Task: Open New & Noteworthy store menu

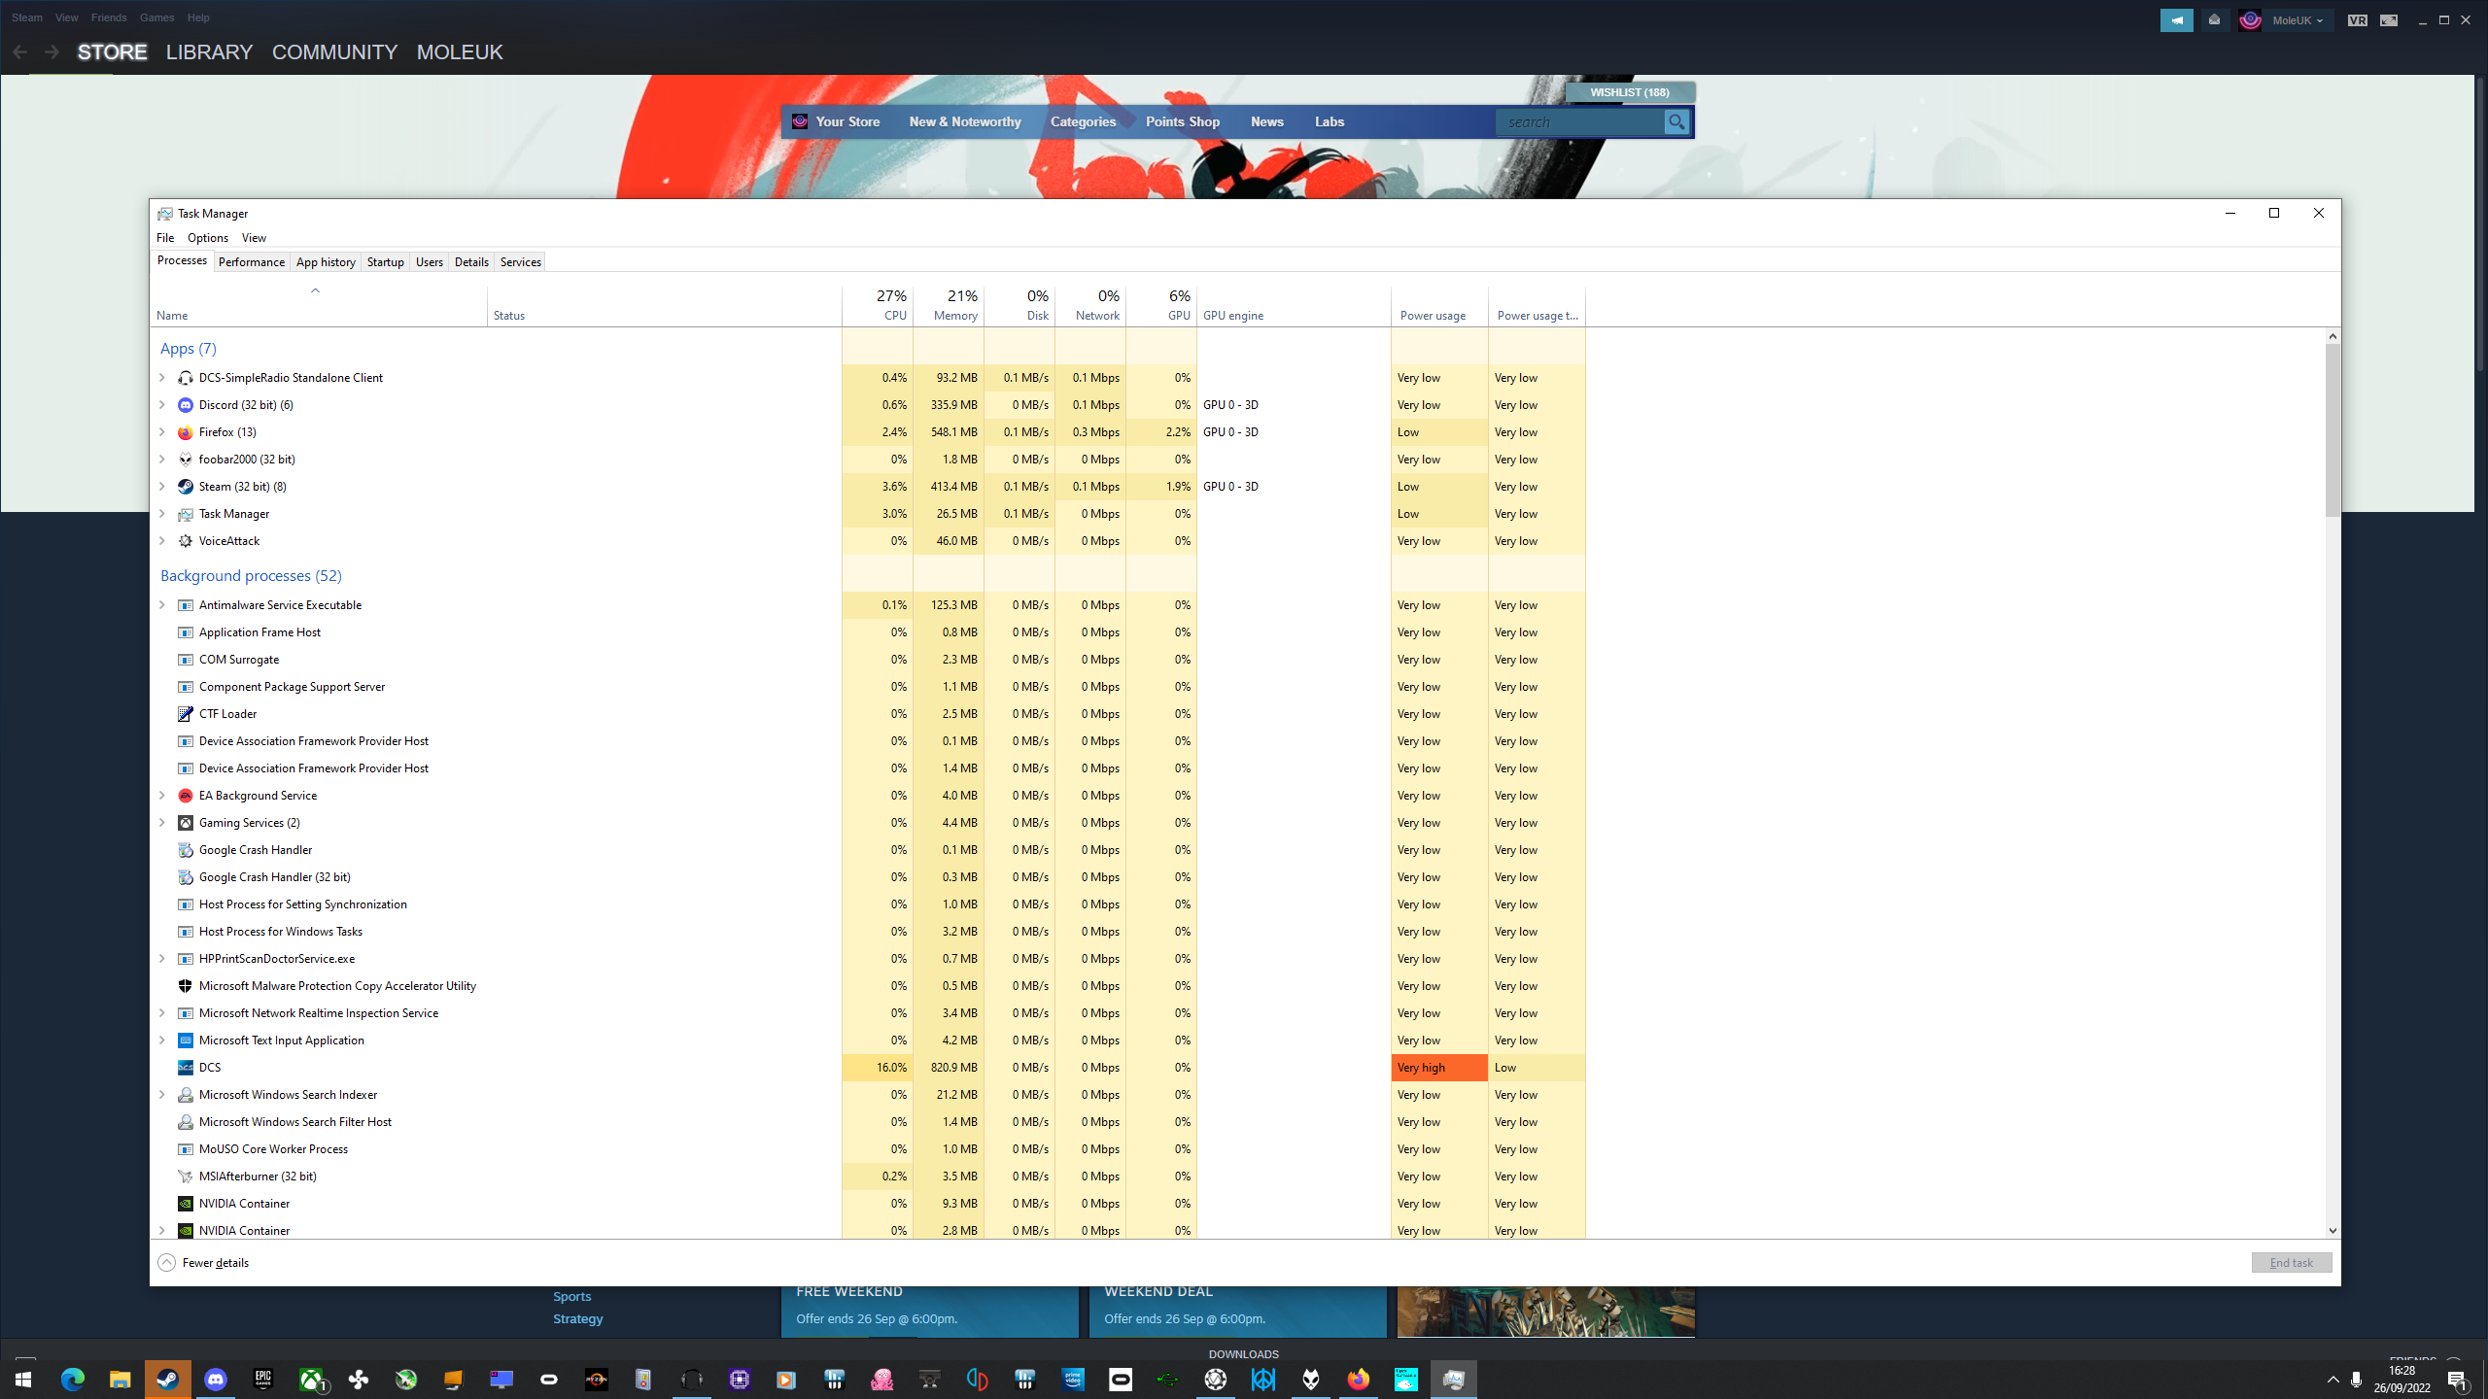Action: tap(965, 121)
